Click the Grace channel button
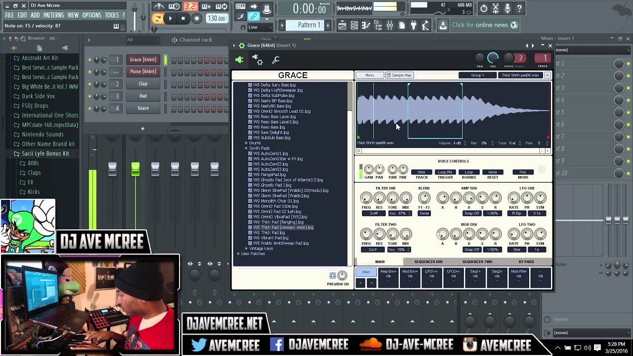 coord(143,60)
